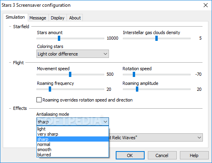Enable Roaming overrides rotation speed checkbox
This screenshot has width=212, height=163.
coord(39,100)
